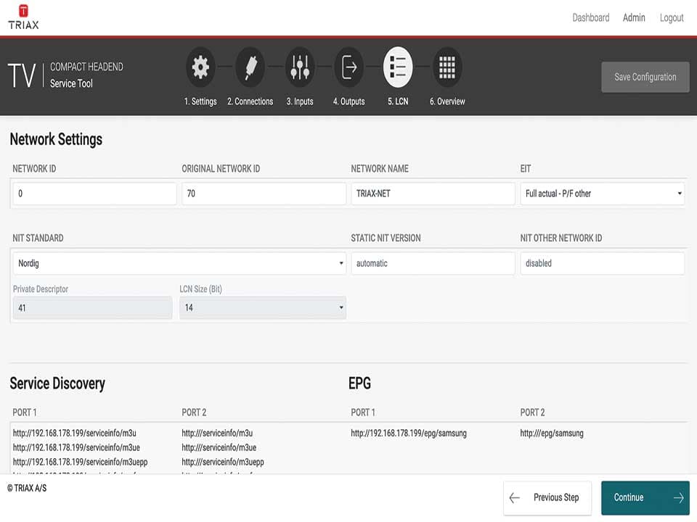The height and width of the screenshot is (522, 697).
Task: Go back with Previous Step button
Action: pyautogui.click(x=547, y=497)
